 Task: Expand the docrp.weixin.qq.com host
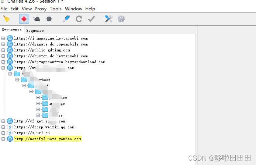tap(3, 127)
